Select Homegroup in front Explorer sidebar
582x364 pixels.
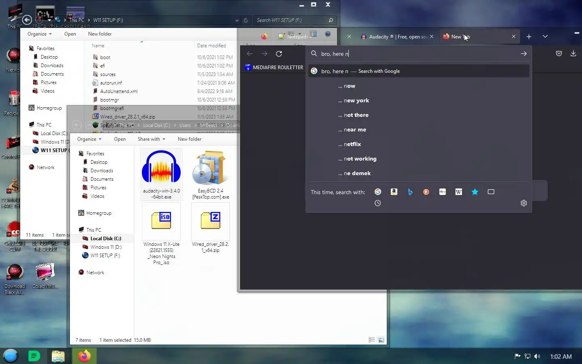[95, 213]
